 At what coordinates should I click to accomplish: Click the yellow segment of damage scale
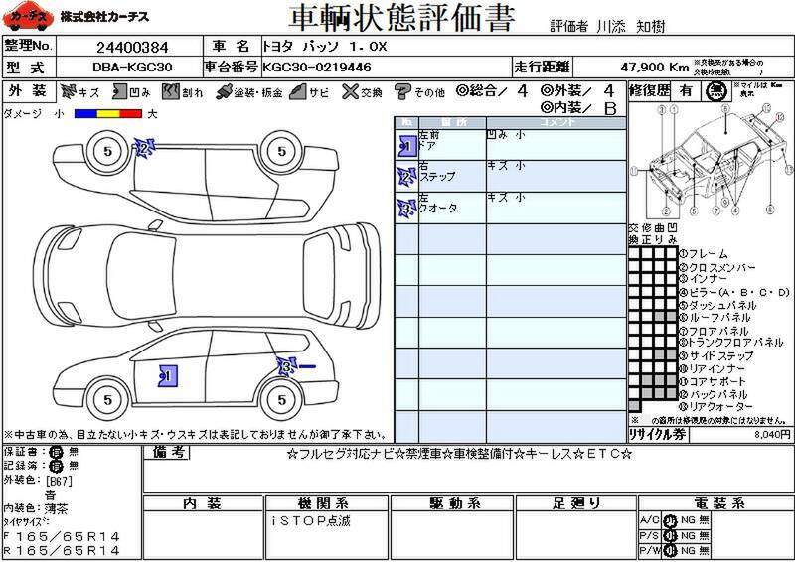108,114
